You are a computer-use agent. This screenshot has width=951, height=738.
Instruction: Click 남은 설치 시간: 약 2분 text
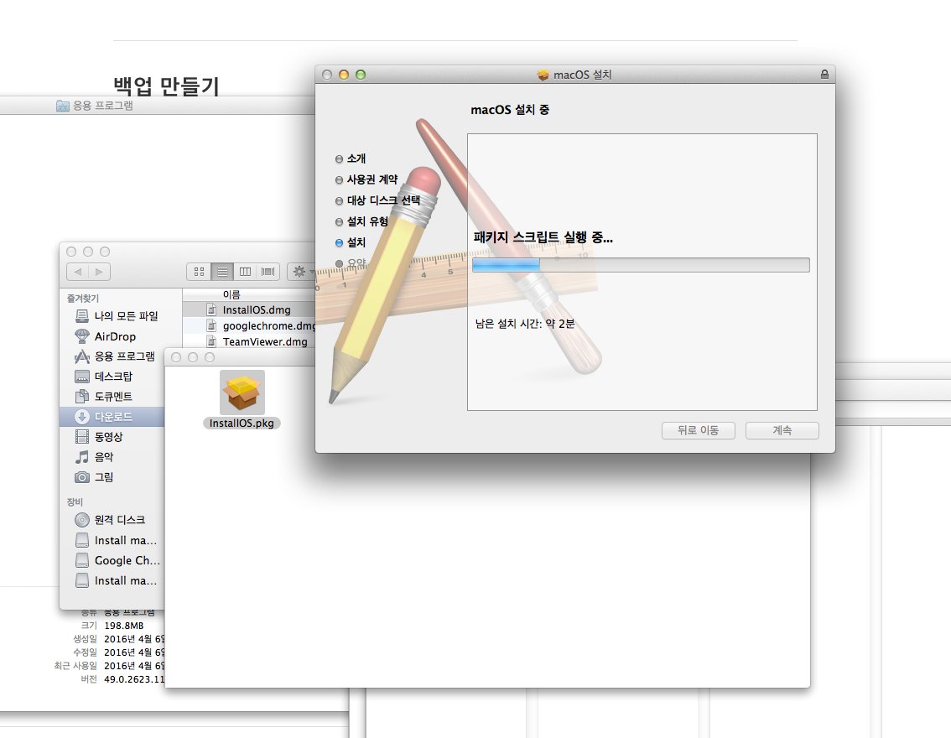tap(525, 324)
